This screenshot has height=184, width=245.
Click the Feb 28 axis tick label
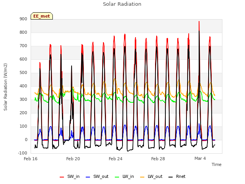(158, 159)
